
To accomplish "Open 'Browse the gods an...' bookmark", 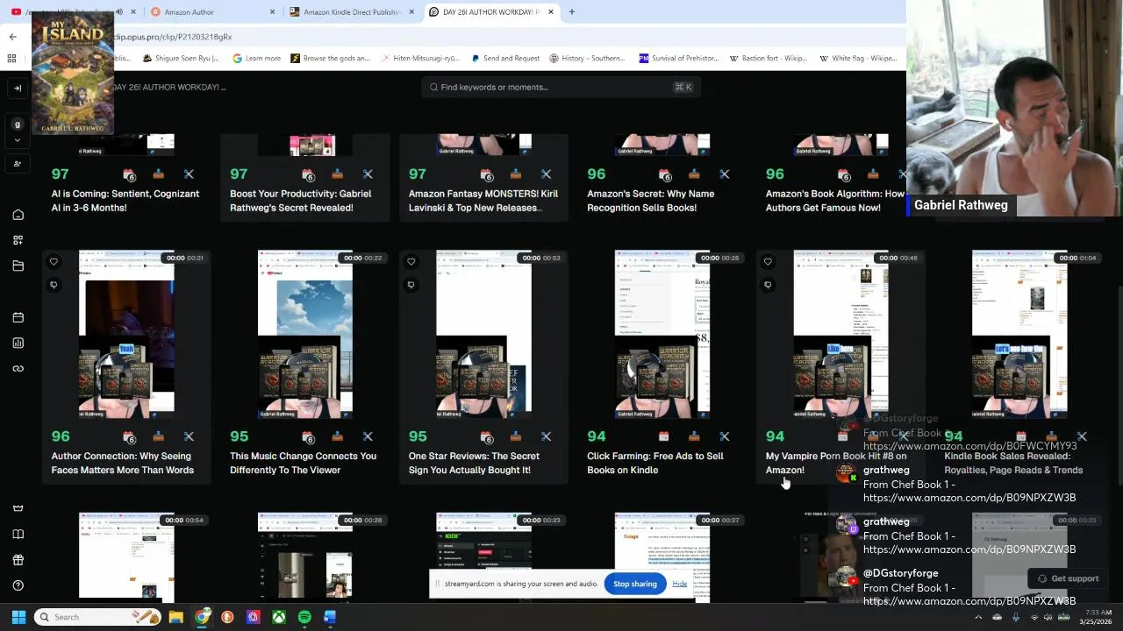I will (330, 59).
